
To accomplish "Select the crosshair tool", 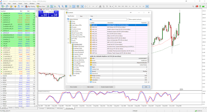I will 86,6.
